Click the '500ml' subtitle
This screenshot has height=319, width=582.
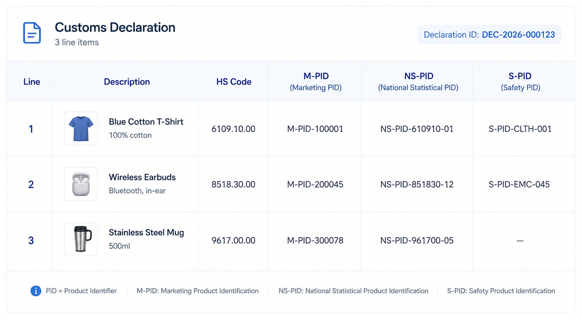click(x=119, y=246)
